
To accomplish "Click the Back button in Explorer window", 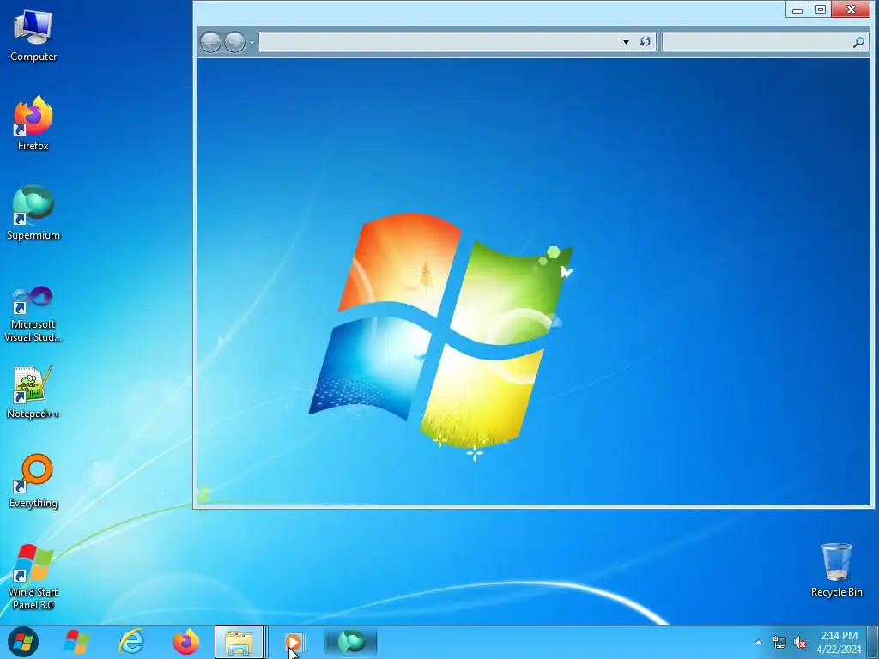I will [x=211, y=42].
